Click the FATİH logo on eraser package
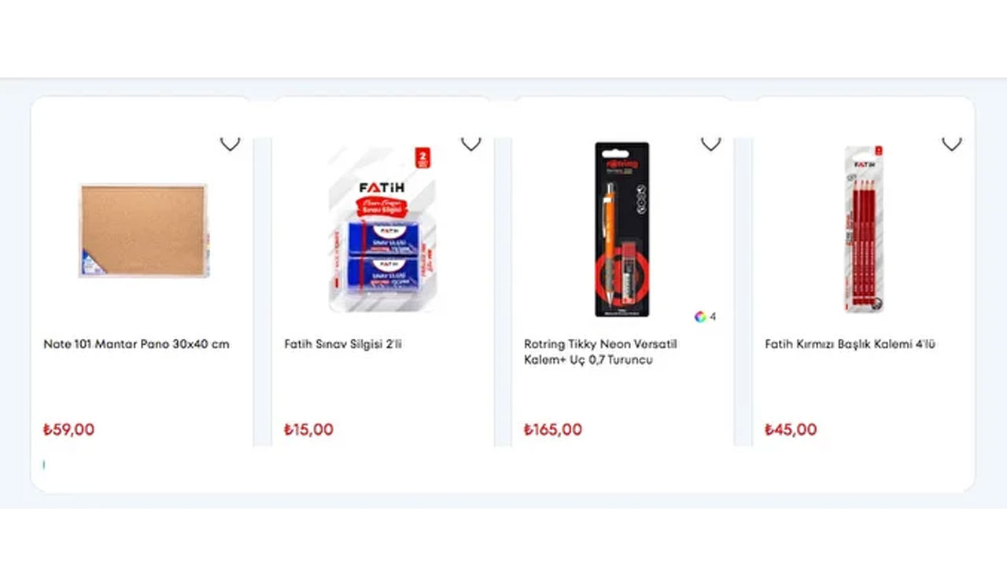 [381, 188]
